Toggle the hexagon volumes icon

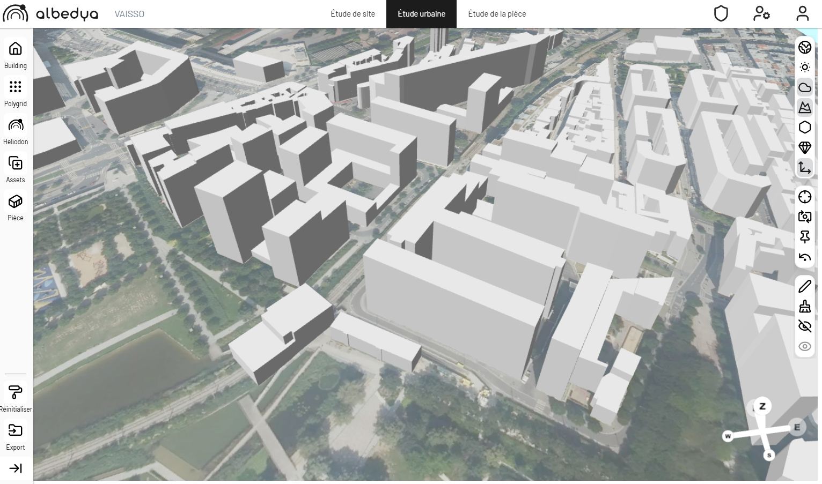(805, 127)
